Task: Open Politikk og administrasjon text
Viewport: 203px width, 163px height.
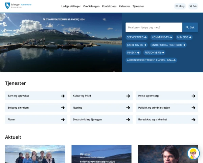Action: (x=154, y=108)
